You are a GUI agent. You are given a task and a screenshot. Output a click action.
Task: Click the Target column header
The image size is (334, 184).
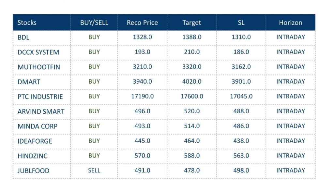click(x=192, y=23)
